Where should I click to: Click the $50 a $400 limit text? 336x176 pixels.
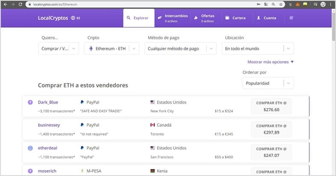pyautogui.click(x=224, y=157)
